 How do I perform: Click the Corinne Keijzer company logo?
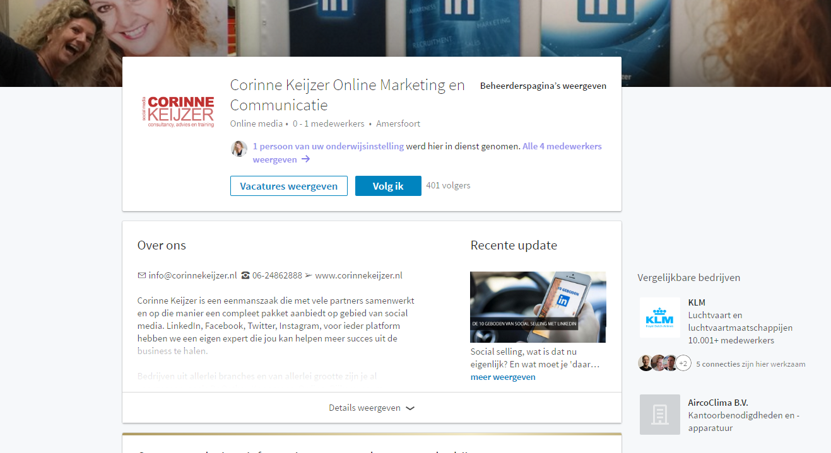coord(177,112)
